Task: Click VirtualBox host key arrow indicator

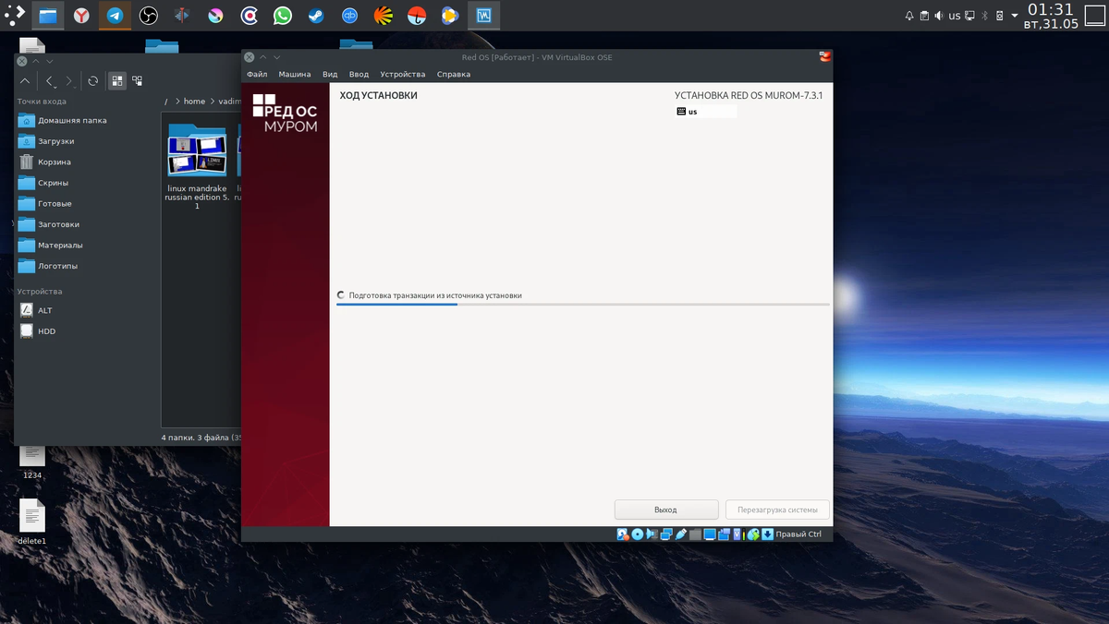Action: (x=767, y=534)
